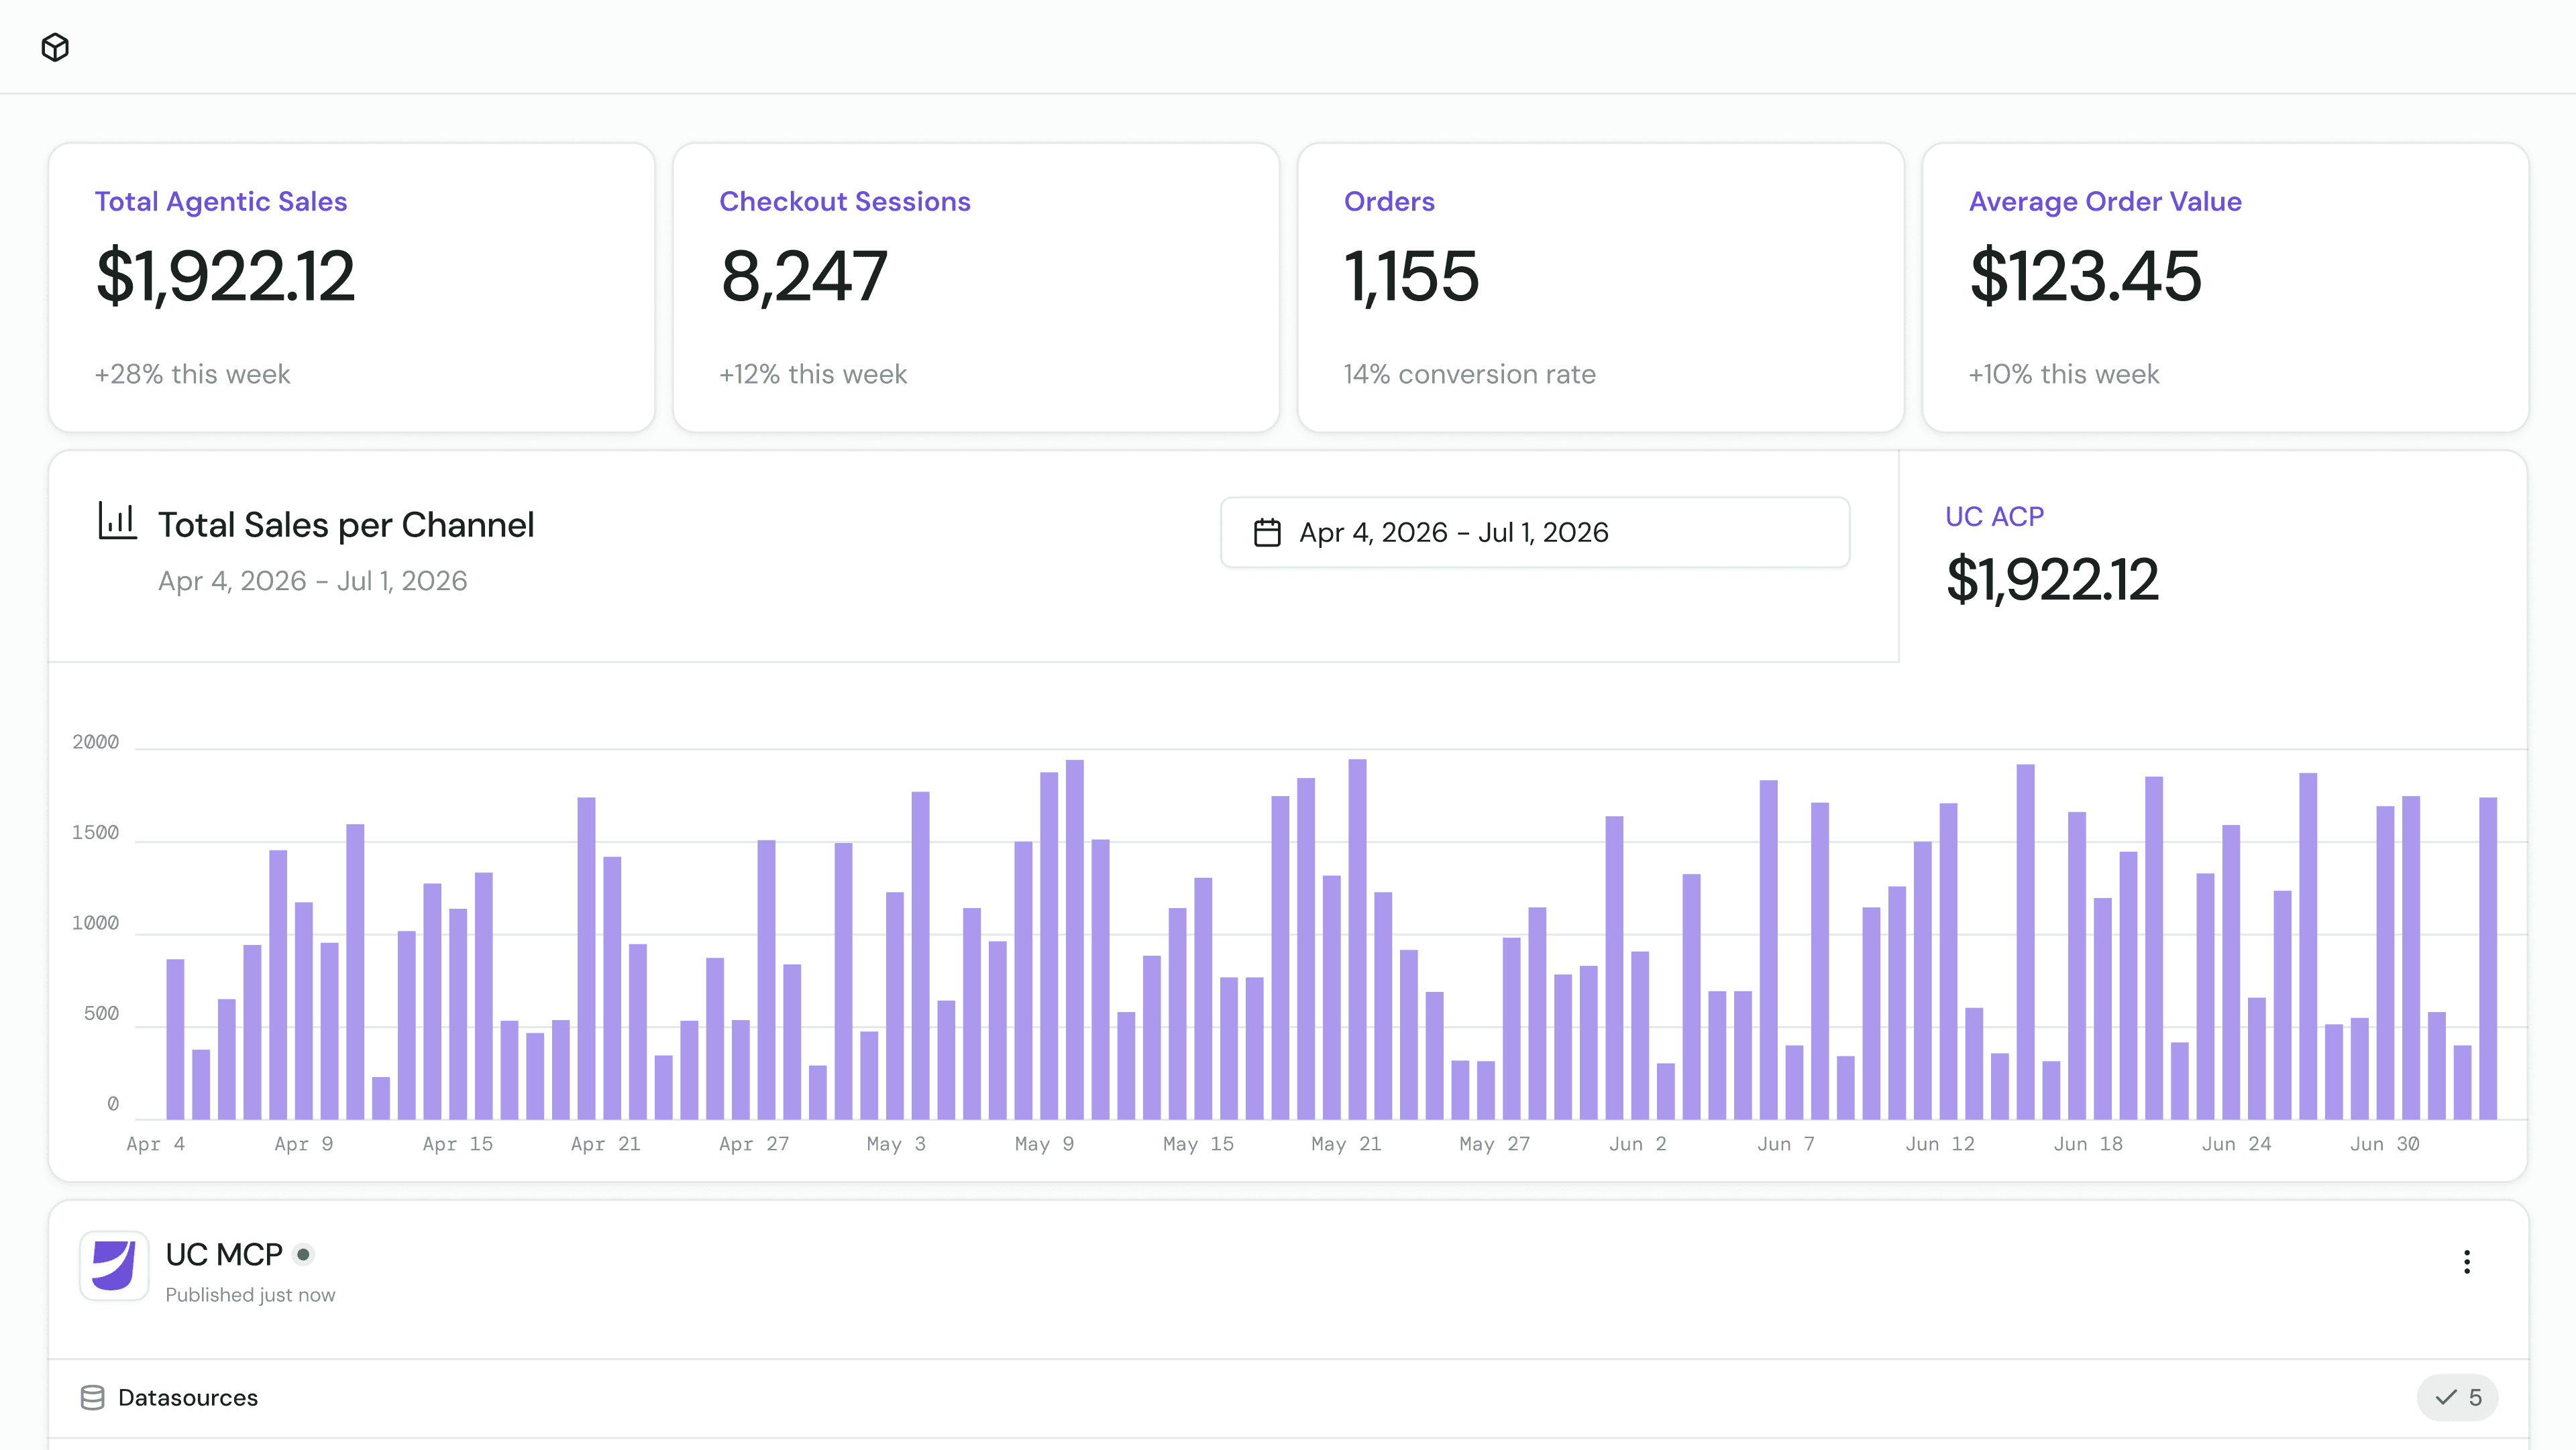
Task: Select the Orders metric card
Action: tap(1600, 287)
